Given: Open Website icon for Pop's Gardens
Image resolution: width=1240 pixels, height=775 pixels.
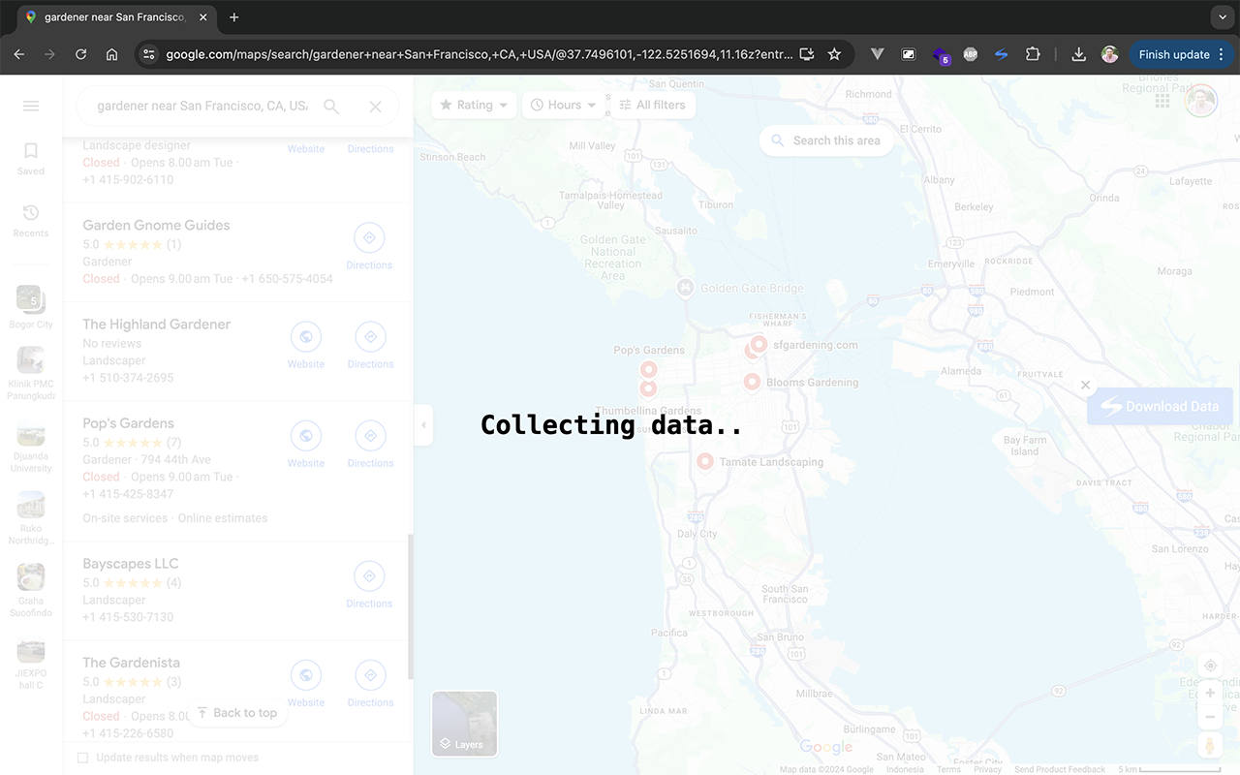Looking at the screenshot, I should point(306,436).
